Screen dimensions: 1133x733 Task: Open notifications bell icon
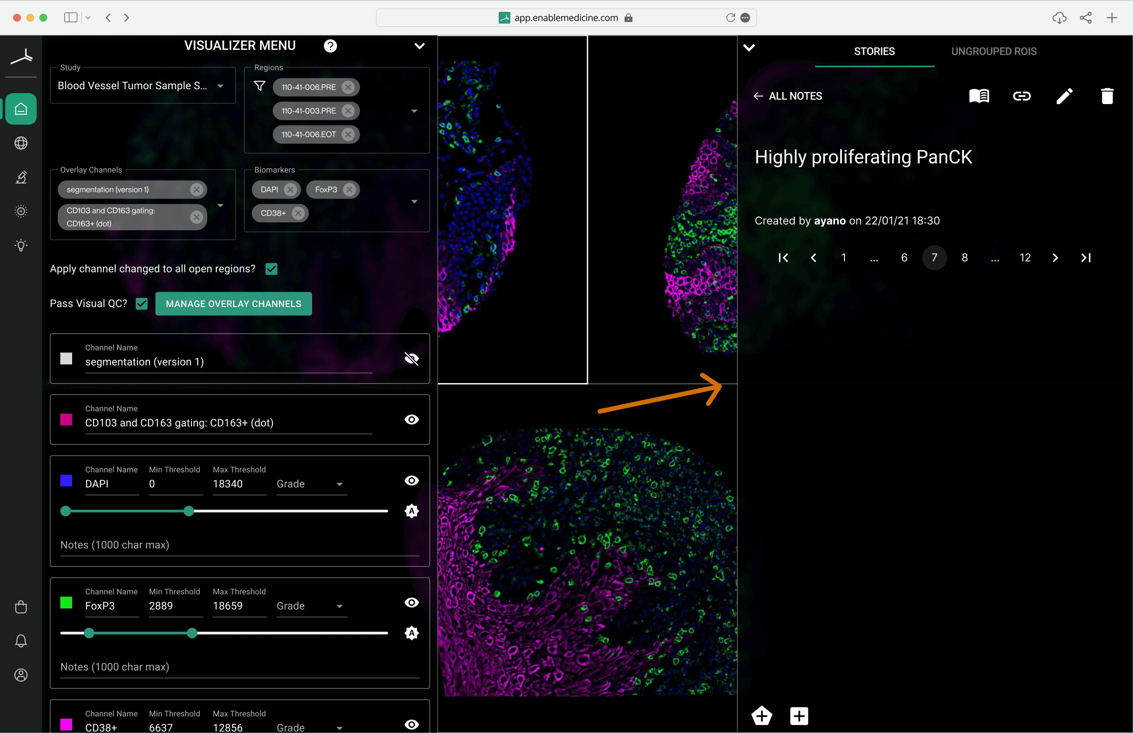21,641
